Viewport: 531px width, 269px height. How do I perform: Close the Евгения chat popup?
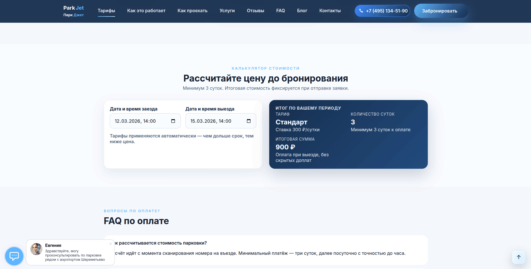click(x=111, y=244)
